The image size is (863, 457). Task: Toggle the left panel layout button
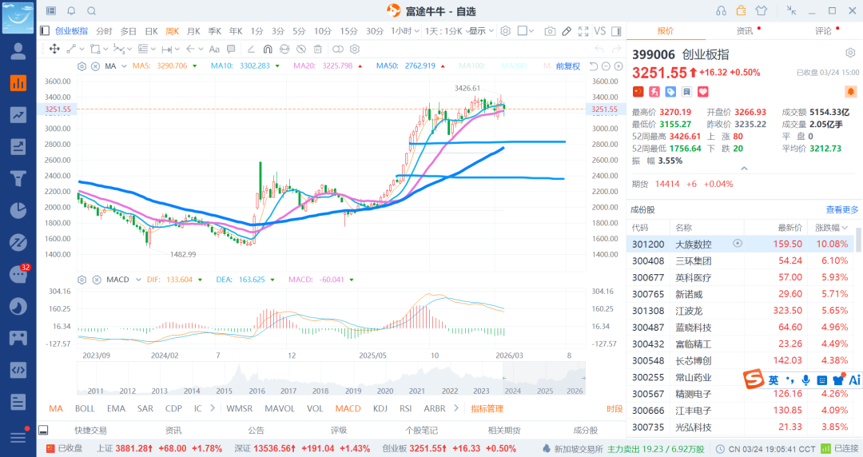pyautogui.click(x=45, y=31)
